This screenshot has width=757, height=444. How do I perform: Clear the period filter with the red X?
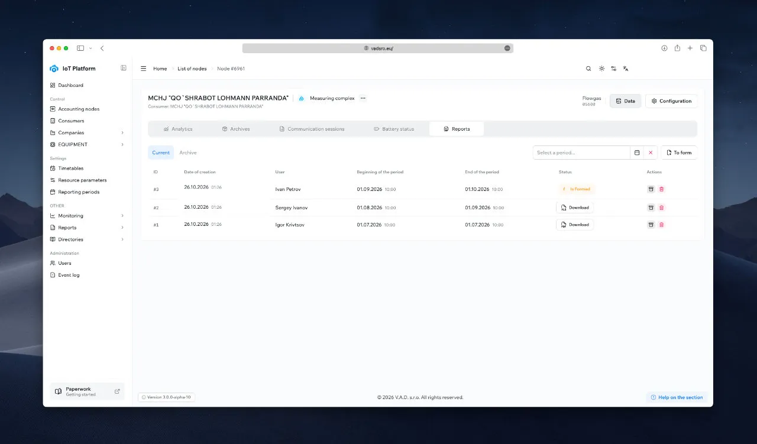(651, 153)
